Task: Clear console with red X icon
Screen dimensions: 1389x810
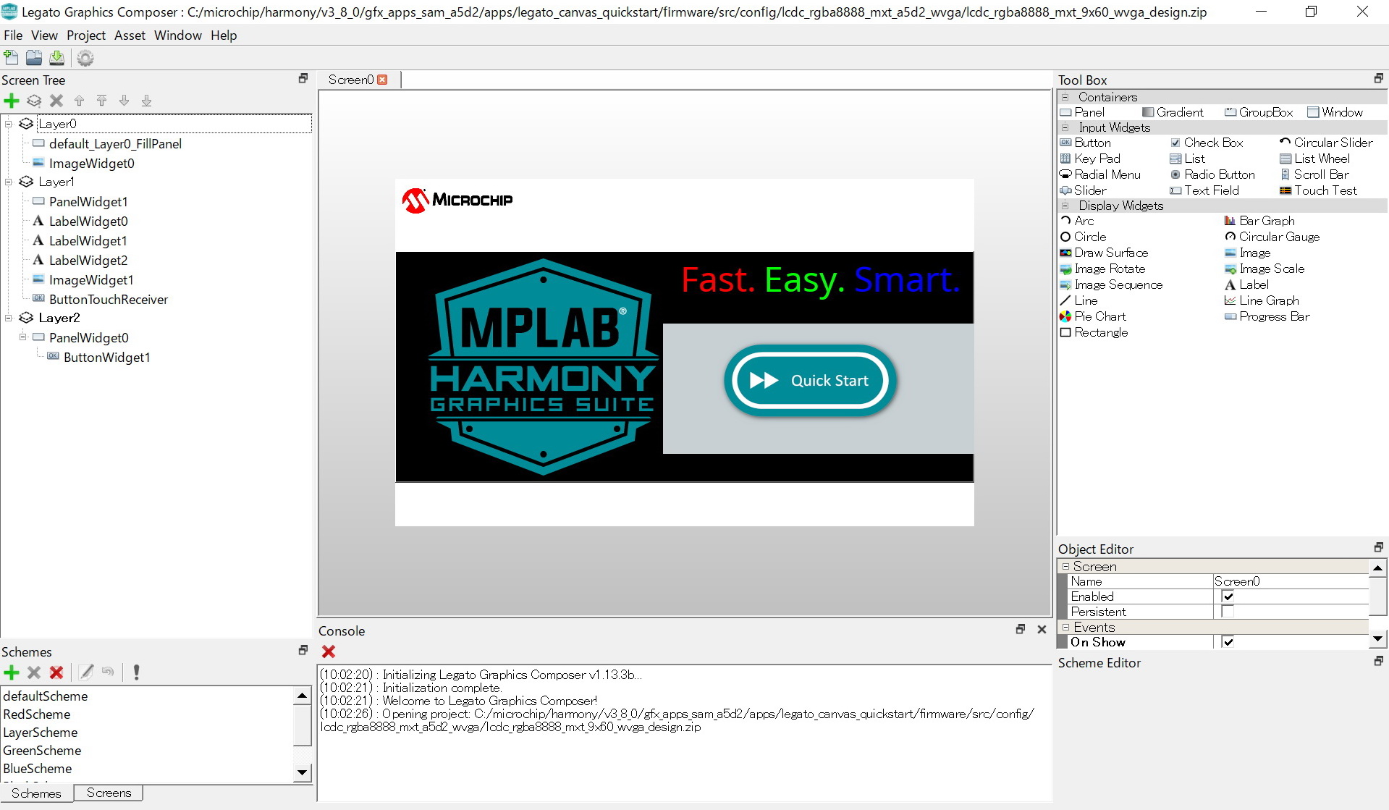Action: click(x=329, y=651)
